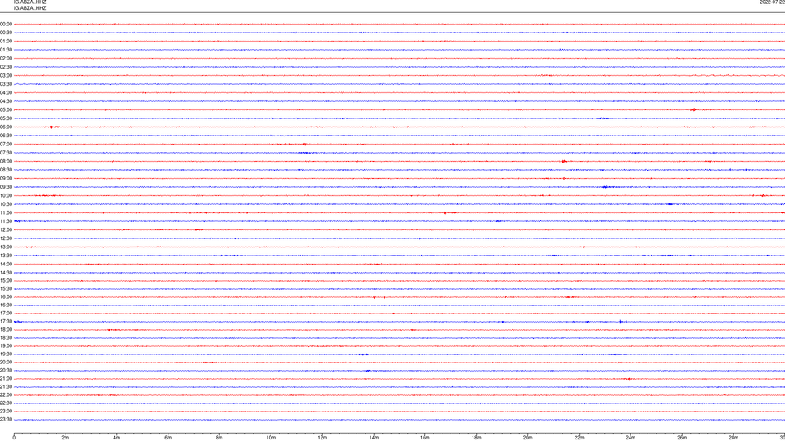Click the 12m axis tick label

322,438
